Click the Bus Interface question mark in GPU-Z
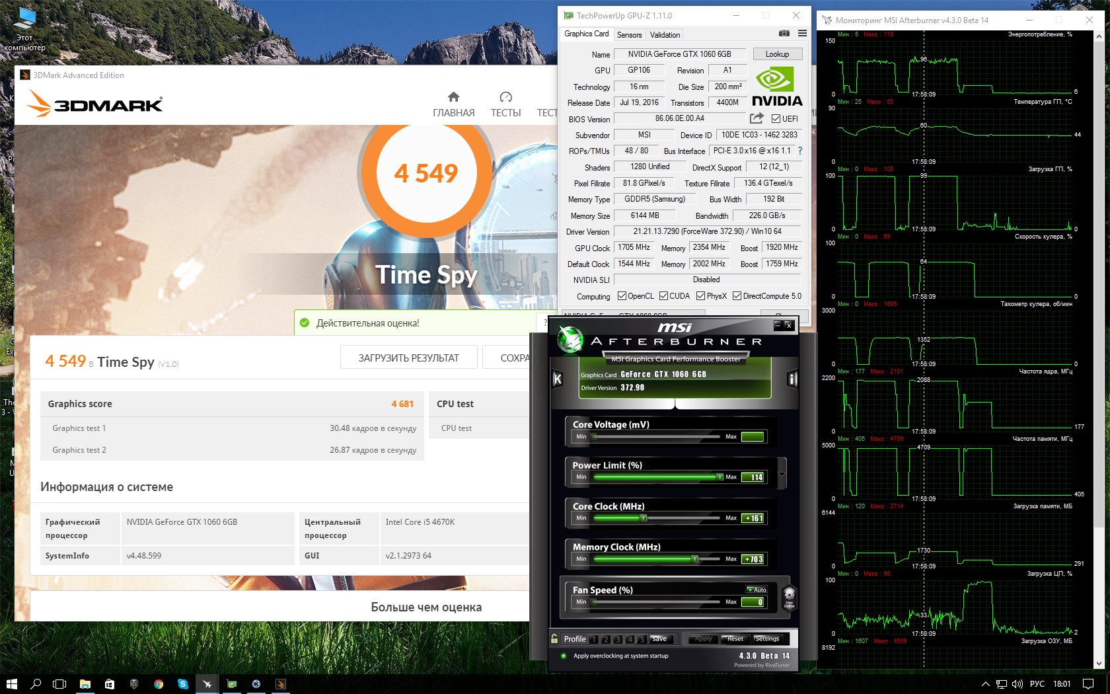1110x694 pixels. [x=800, y=151]
